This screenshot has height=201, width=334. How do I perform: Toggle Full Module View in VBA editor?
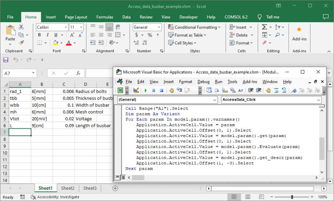pyautogui.click(x=123, y=177)
